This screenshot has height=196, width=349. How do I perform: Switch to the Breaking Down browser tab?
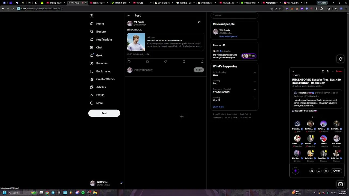point(55,3)
